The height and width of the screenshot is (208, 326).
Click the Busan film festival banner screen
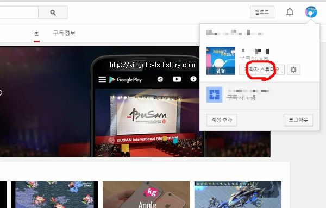[x=146, y=116]
